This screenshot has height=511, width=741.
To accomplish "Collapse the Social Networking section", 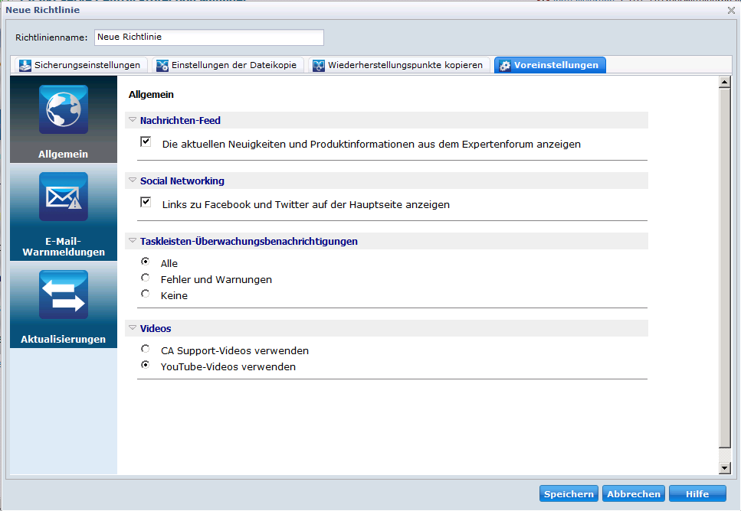I will point(133,181).
